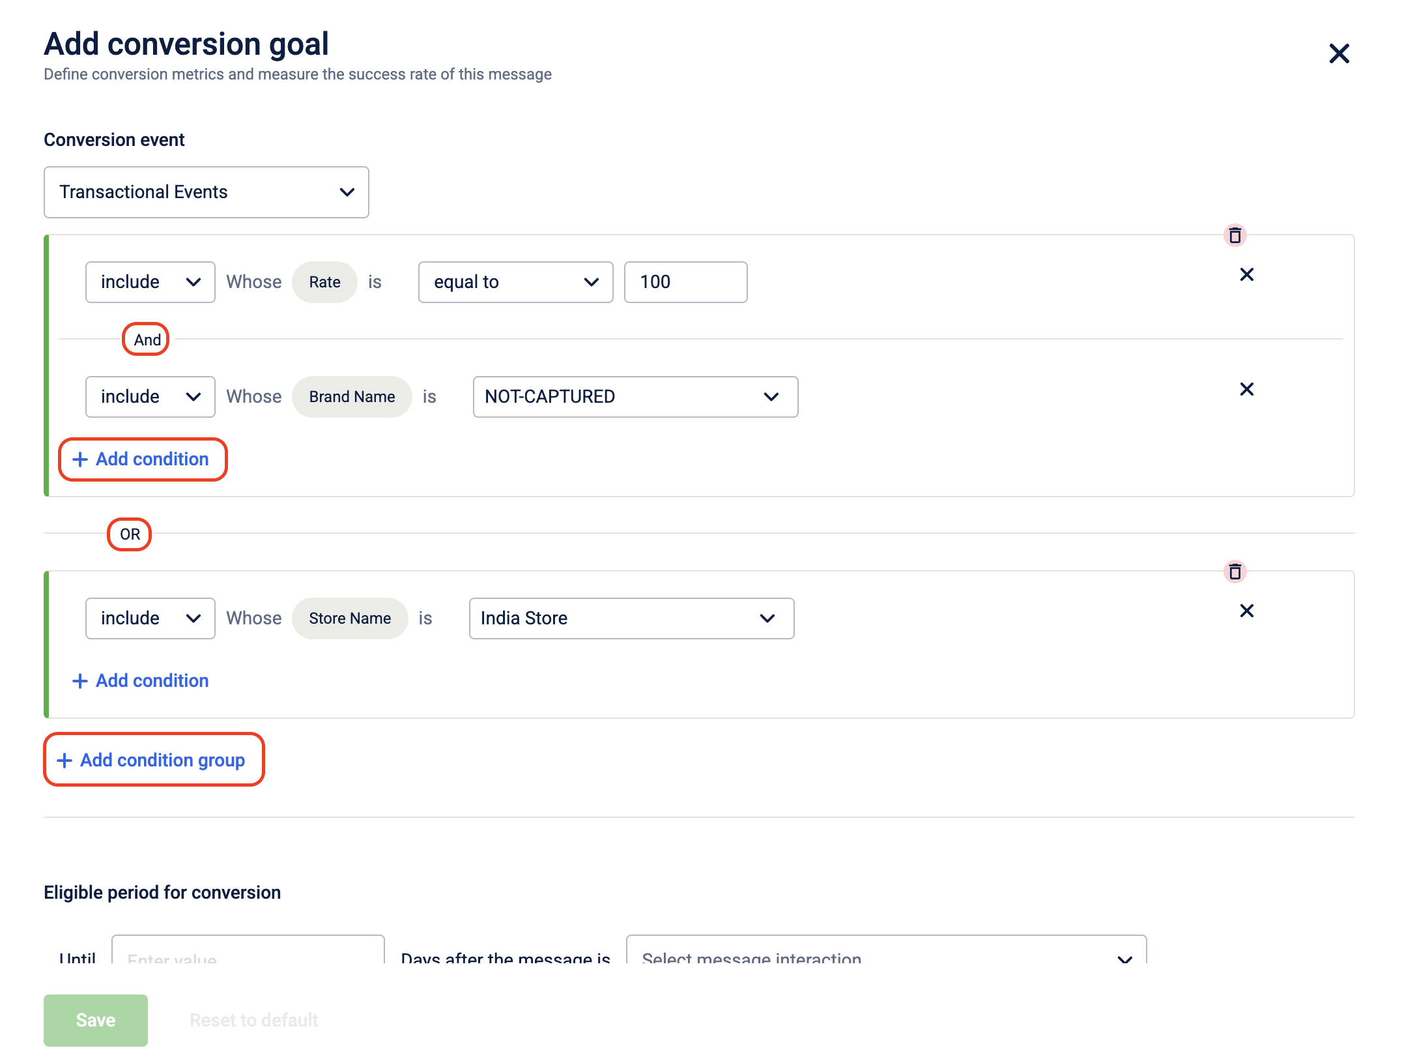Click the Rate value field showing 100
The height and width of the screenshot is (1061, 1402).
(x=685, y=282)
